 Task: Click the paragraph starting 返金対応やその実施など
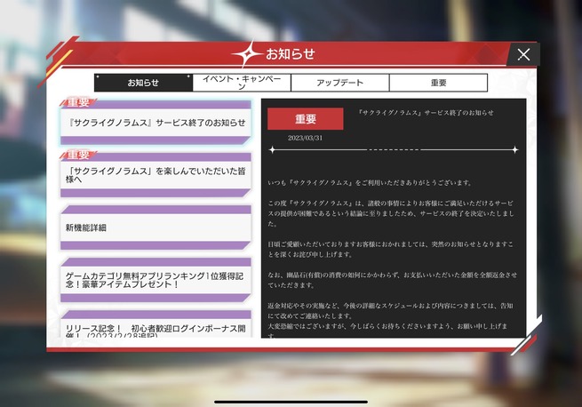(390, 311)
